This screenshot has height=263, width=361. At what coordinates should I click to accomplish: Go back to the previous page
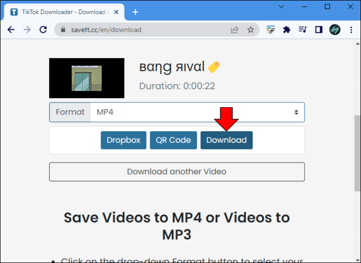pos(10,30)
